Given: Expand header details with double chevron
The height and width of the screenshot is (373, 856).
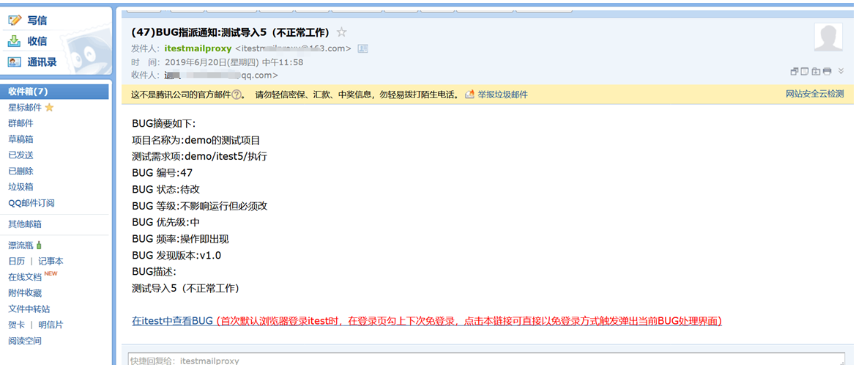Looking at the screenshot, I should pyautogui.click(x=841, y=71).
